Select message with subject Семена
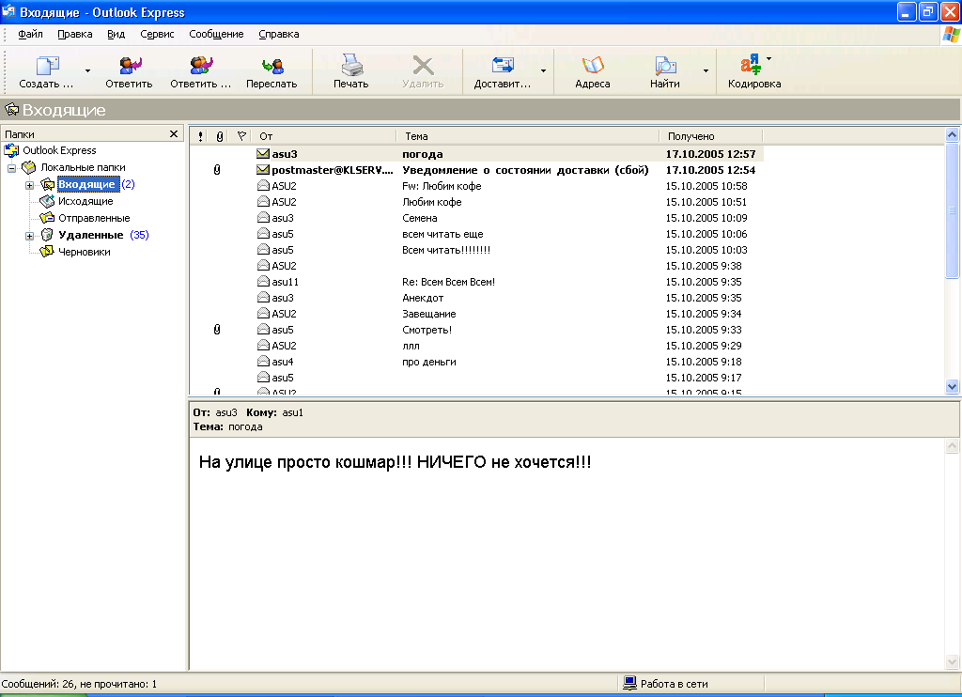962x697 pixels. pos(476,218)
